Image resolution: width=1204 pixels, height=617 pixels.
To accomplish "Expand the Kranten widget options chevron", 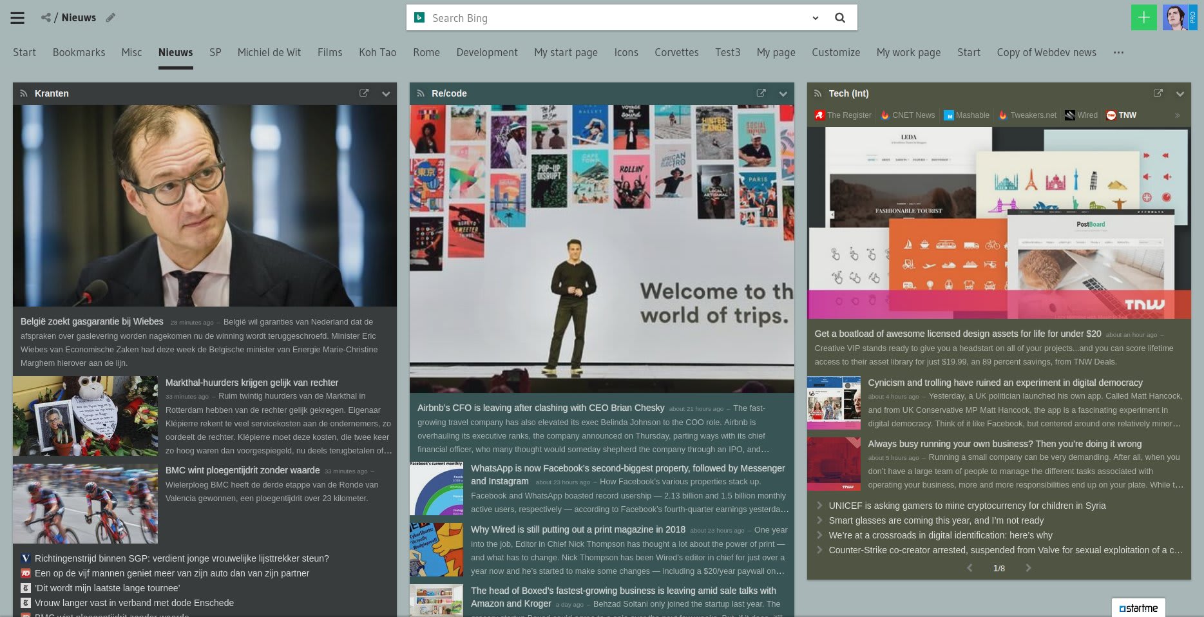I will [x=386, y=94].
